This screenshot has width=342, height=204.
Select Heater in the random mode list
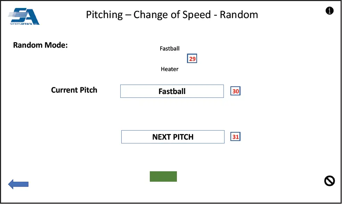tap(170, 69)
